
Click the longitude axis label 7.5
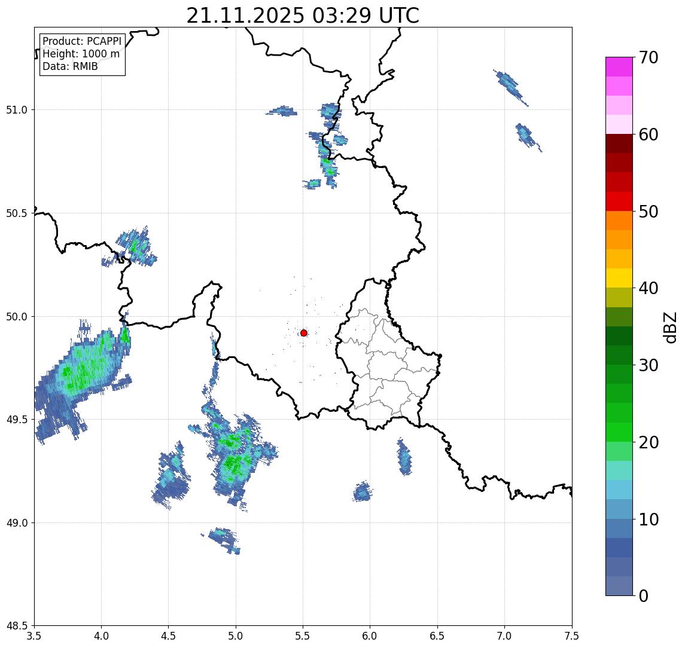pyautogui.click(x=572, y=636)
